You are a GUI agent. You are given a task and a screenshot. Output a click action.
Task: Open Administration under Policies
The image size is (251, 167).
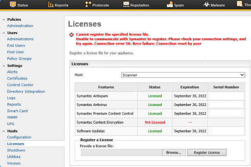20,26
